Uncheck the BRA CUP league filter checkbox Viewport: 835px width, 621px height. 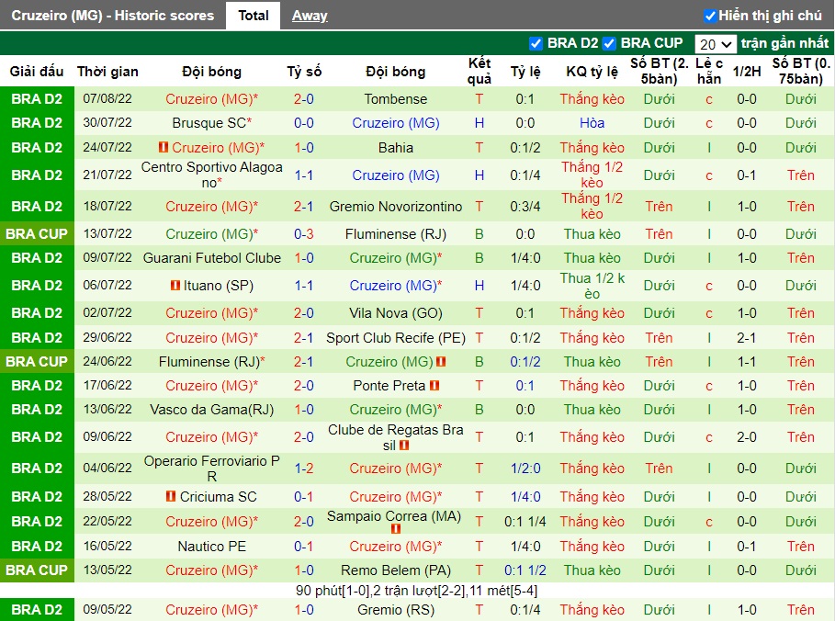[610, 43]
